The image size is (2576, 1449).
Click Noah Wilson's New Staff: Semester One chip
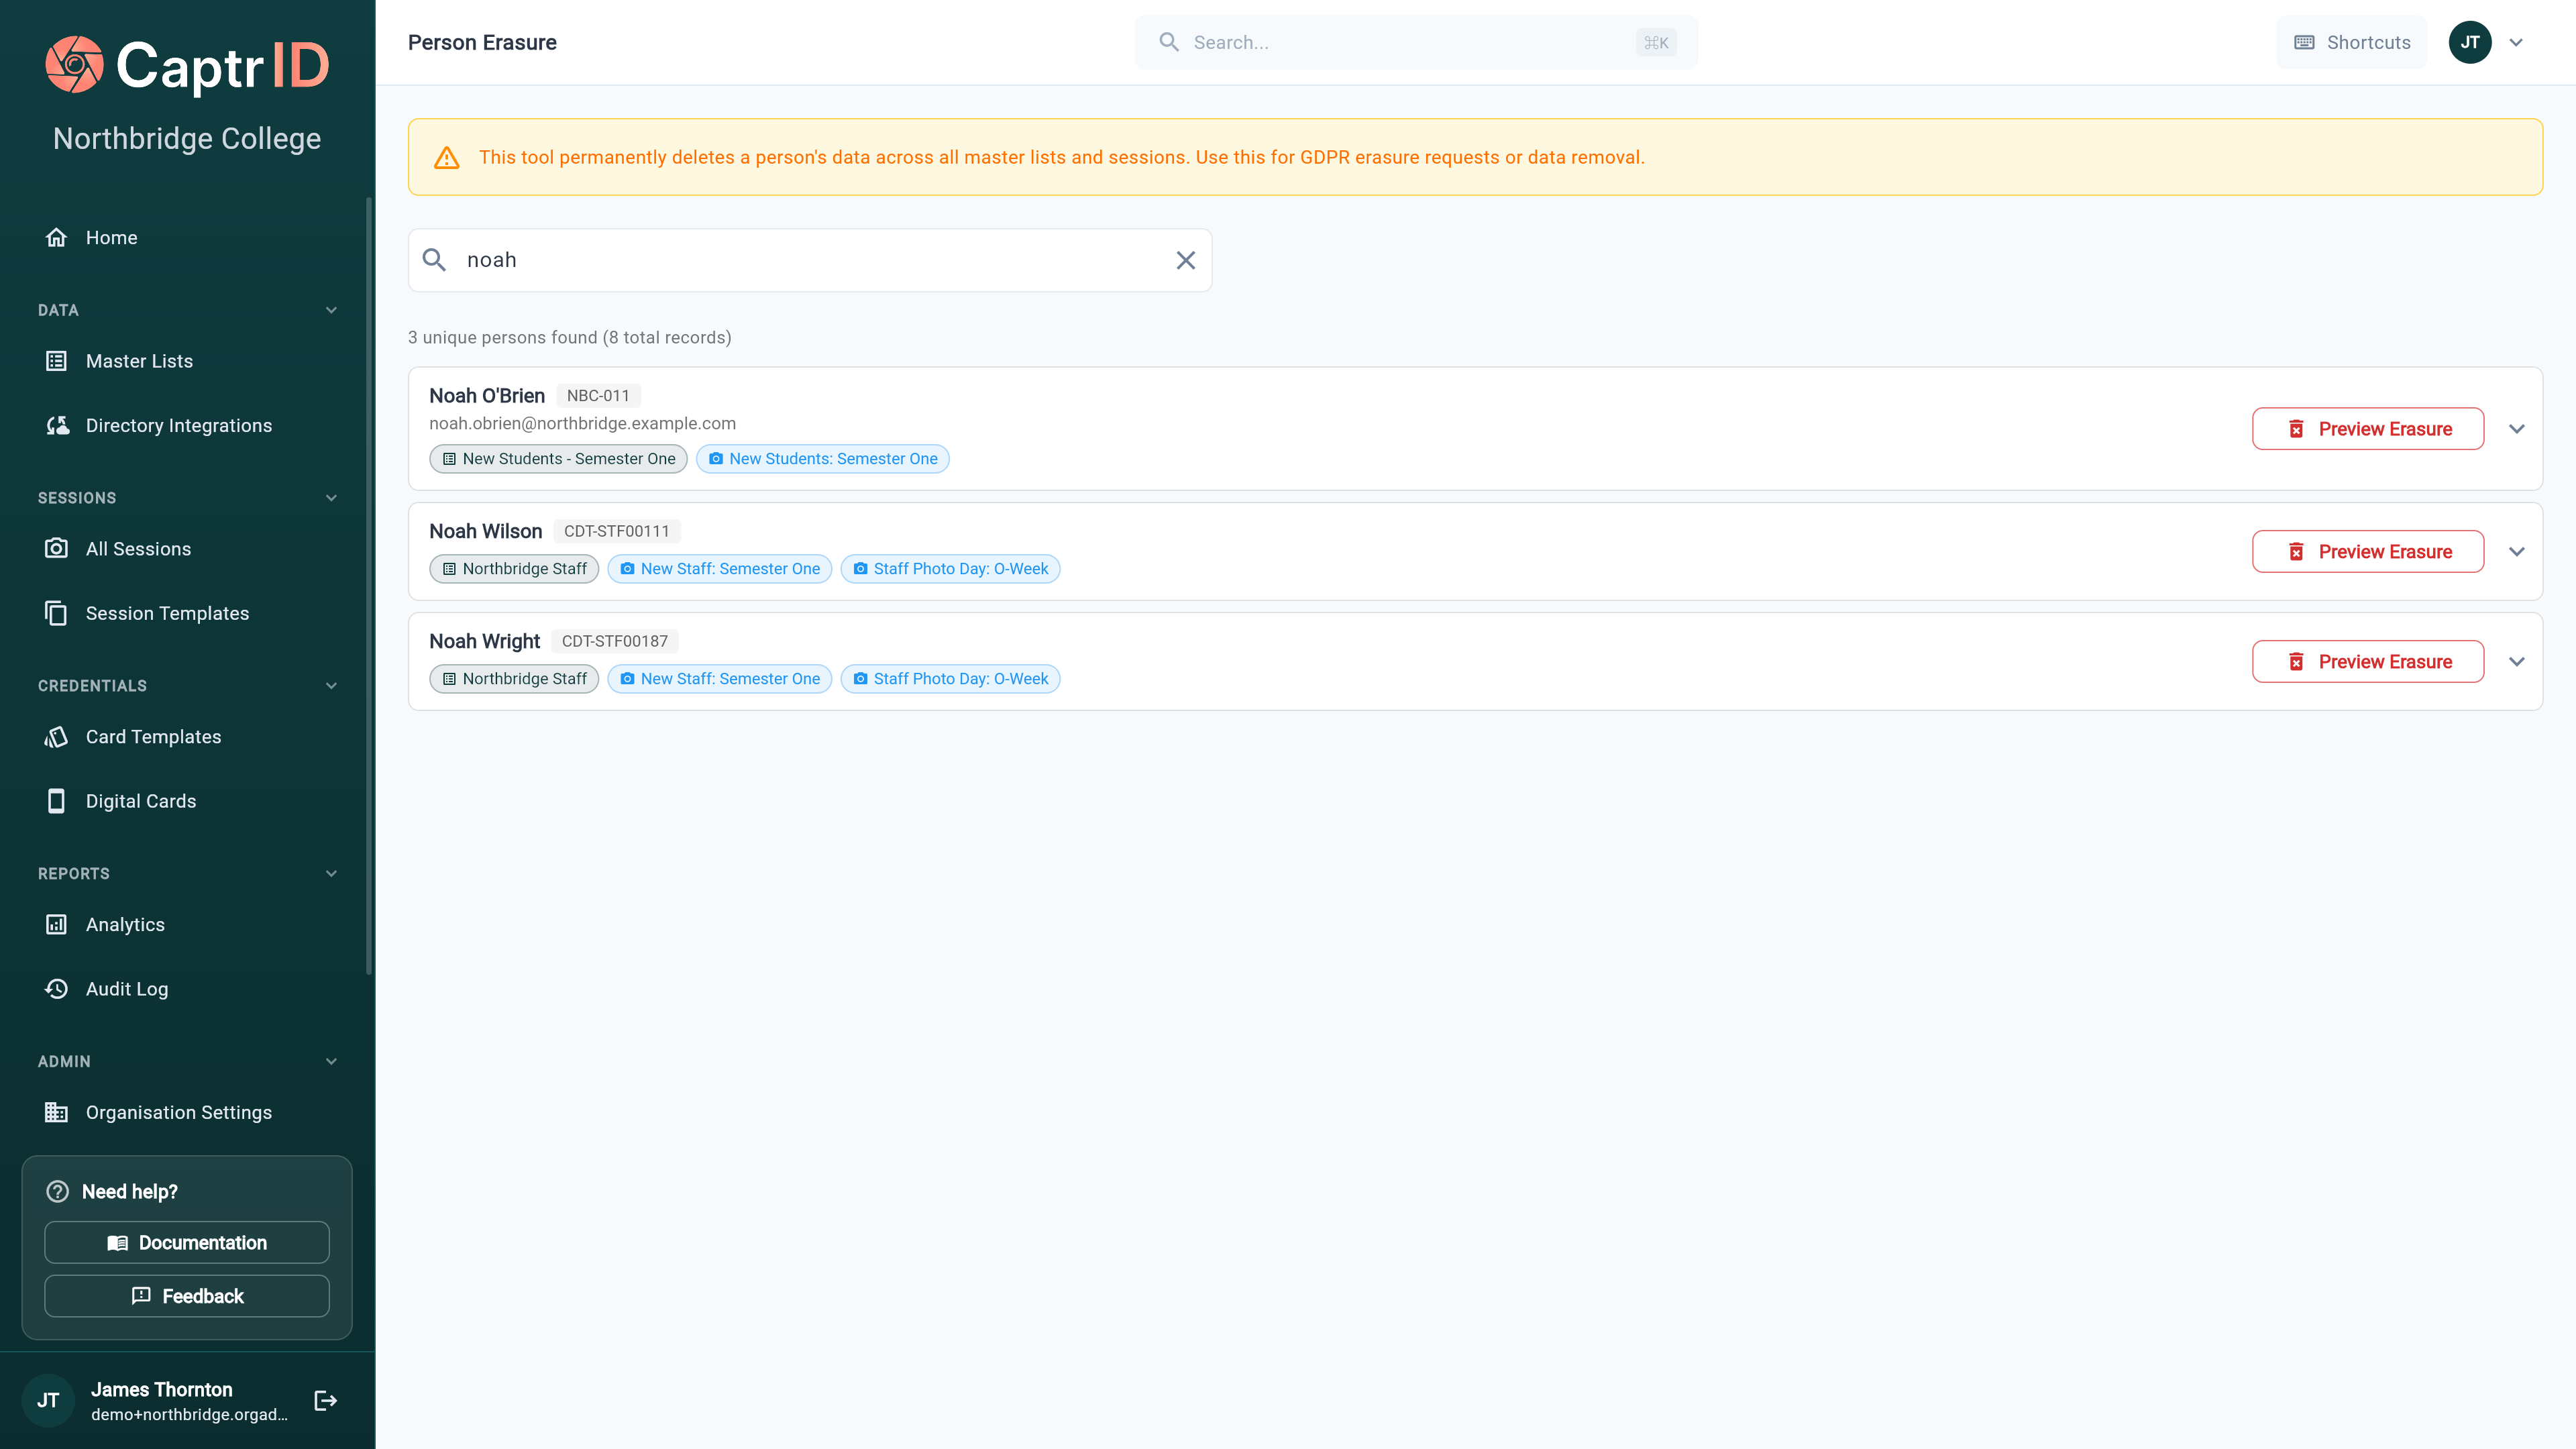[719, 568]
